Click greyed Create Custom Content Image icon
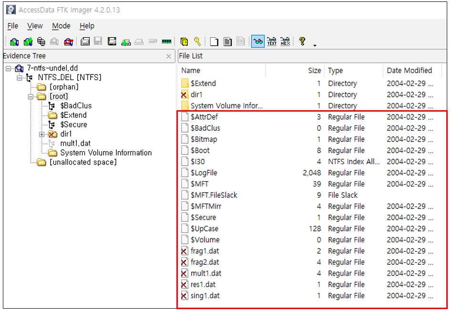The image size is (452, 312). 139,42
